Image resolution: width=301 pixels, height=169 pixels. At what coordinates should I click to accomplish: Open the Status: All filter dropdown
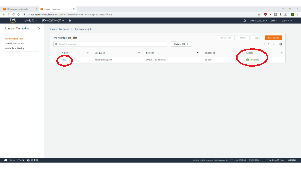181,44
